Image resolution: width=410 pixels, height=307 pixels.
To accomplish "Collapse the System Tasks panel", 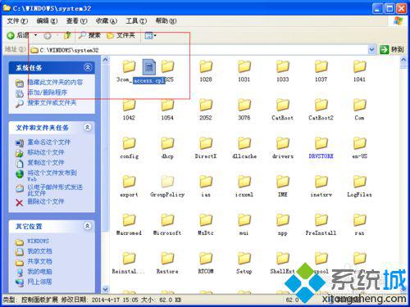I will pyautogui.click(x=88, y=67).
